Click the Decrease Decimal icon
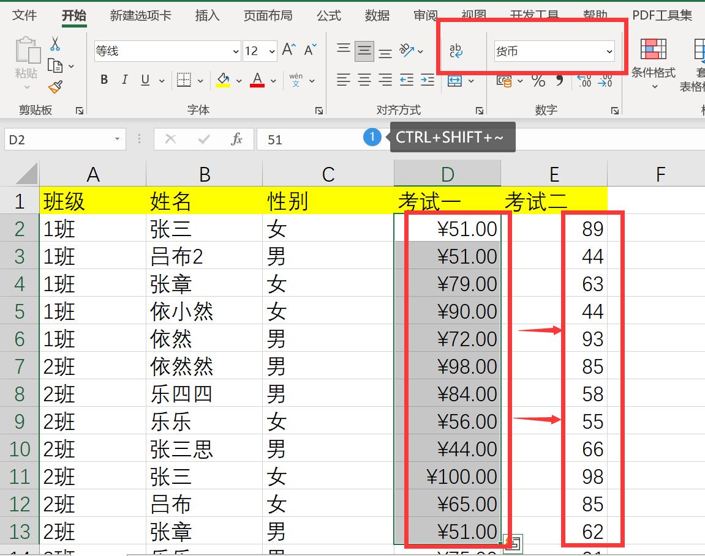This screenshot has height=556, width=705. (x=605, y=81)
